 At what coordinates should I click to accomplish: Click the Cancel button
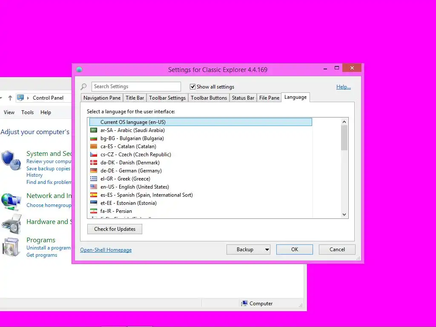pyautogui.click(x=337, y=250)
